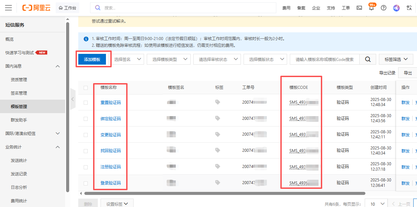Check the 重置验证码 row checkbox
Screen dimensions: 417x207
85,102
